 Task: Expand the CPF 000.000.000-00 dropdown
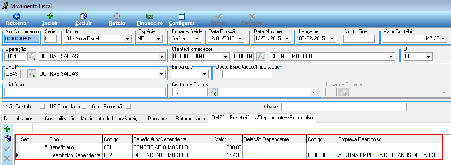(x=225, y=57)
